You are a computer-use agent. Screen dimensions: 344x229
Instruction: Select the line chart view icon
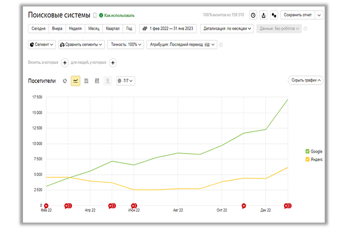coord(76,81)
